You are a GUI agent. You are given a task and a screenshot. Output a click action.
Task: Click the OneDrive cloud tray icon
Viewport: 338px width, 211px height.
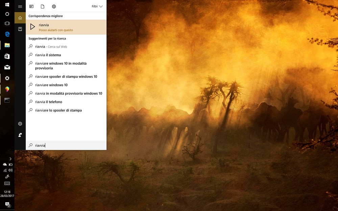(x=5, y=164)
